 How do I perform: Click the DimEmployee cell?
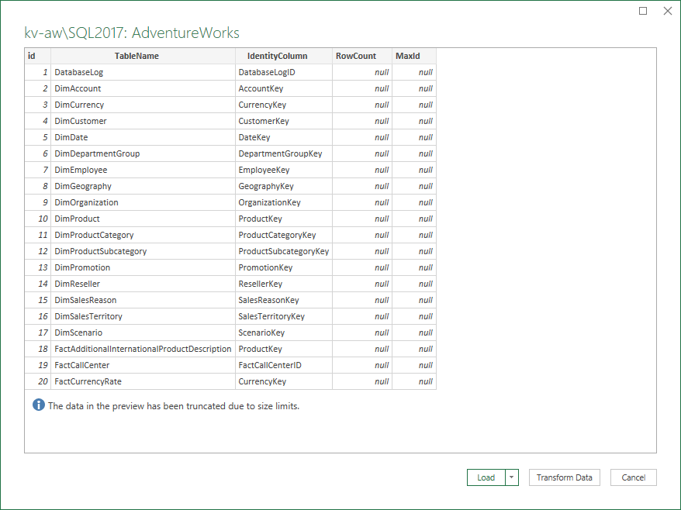tap(143, 170)
